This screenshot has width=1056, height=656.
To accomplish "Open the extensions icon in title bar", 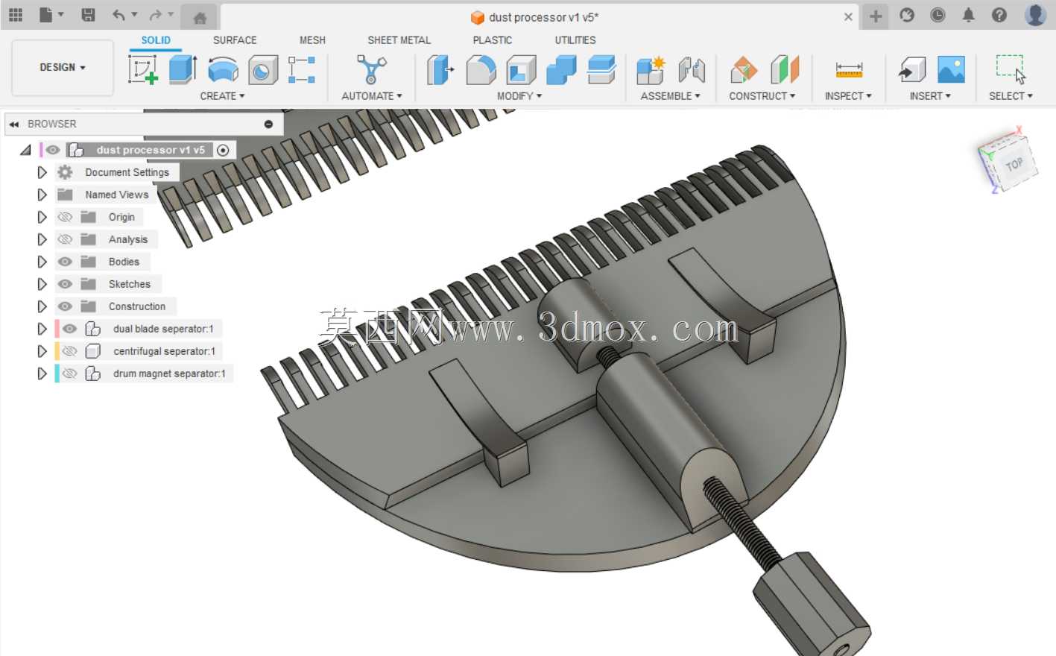I will 907,15.
